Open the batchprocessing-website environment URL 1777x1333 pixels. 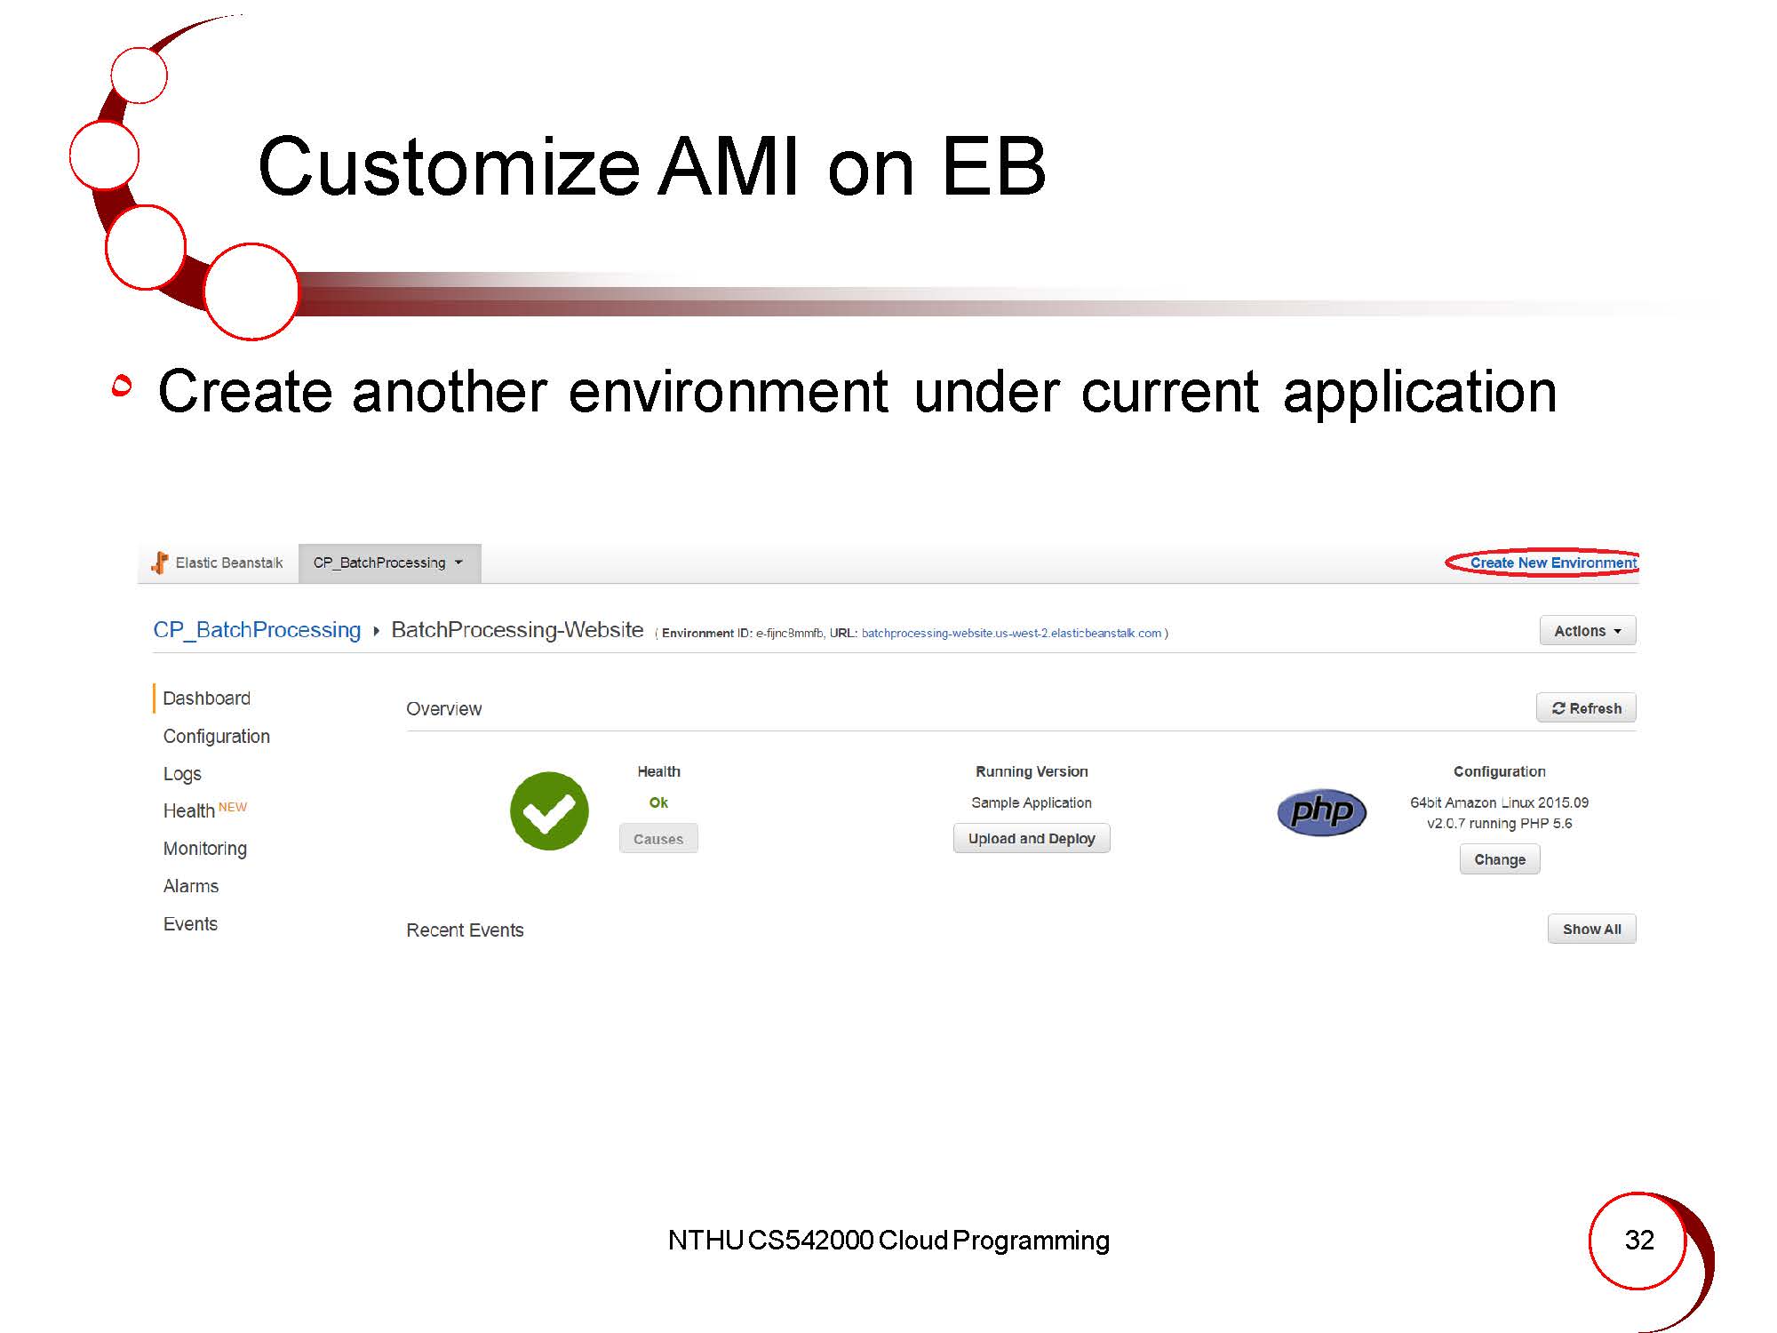1011,633
